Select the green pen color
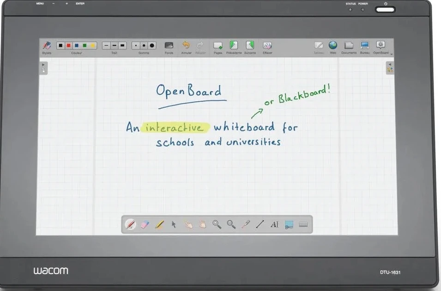This screenshot has width=441, height=291. (85, 45)
